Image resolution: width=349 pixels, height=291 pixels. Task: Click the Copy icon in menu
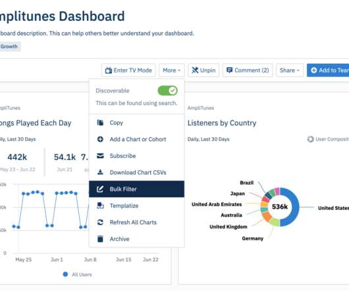[100, 122]
